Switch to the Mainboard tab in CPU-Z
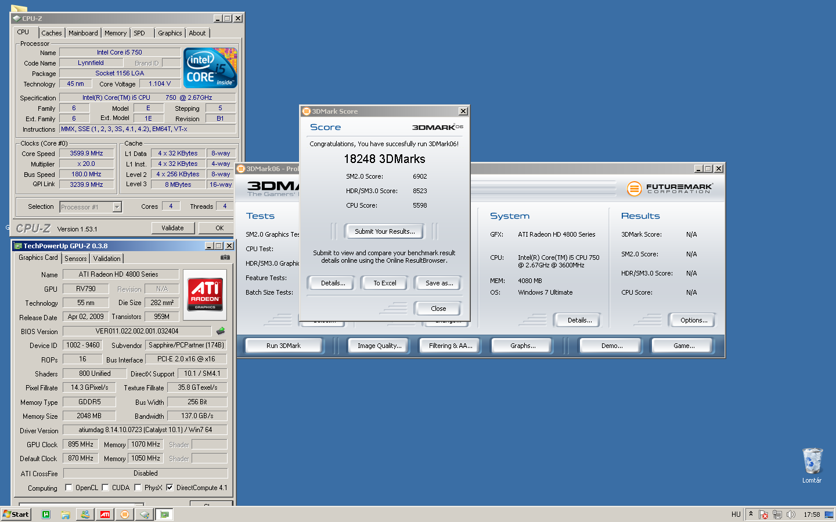836x522 pixels. [83, 33]
